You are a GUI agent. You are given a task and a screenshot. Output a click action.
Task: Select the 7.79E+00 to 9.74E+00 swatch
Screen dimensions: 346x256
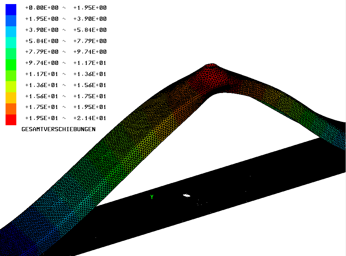click(x=11, y=54)
